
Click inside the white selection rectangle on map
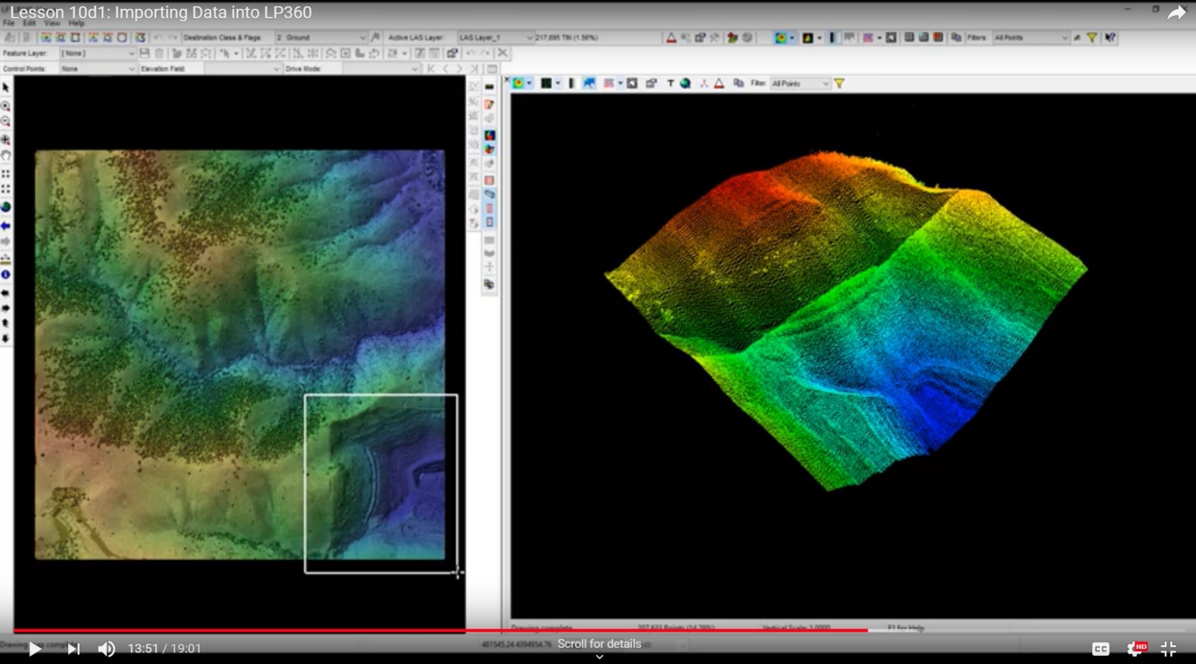tap(380, 483)
